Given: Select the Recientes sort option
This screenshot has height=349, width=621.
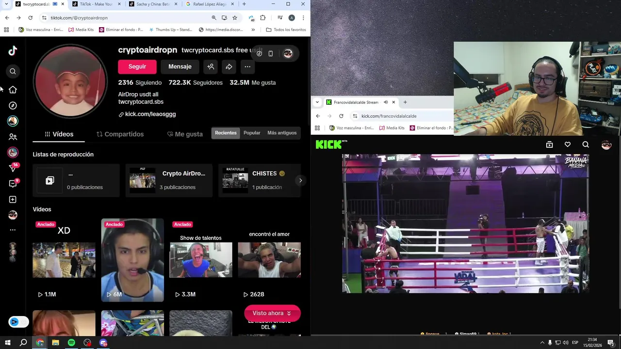Looking at the screenshot, I should tap(226, 133).
